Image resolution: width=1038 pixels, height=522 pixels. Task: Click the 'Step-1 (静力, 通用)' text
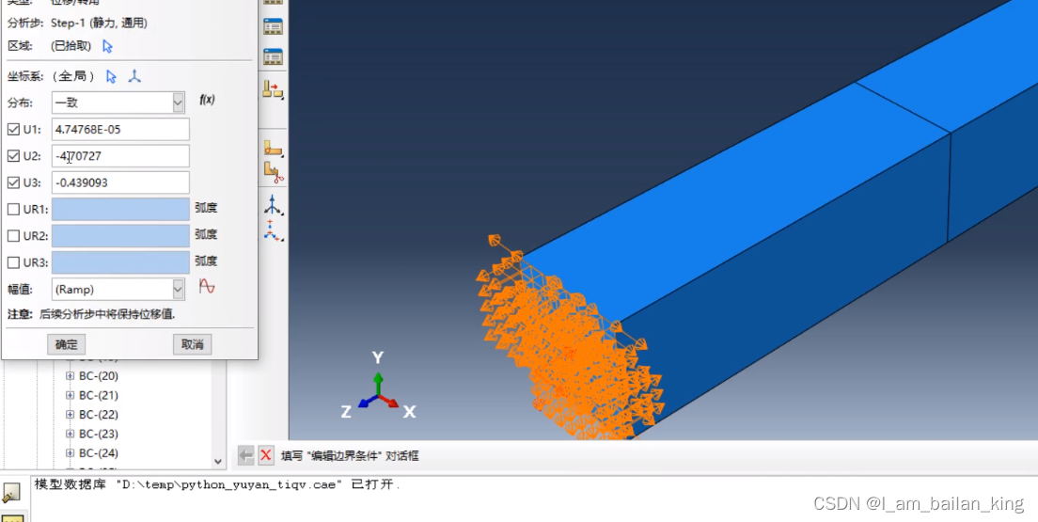tap(99, 24)
